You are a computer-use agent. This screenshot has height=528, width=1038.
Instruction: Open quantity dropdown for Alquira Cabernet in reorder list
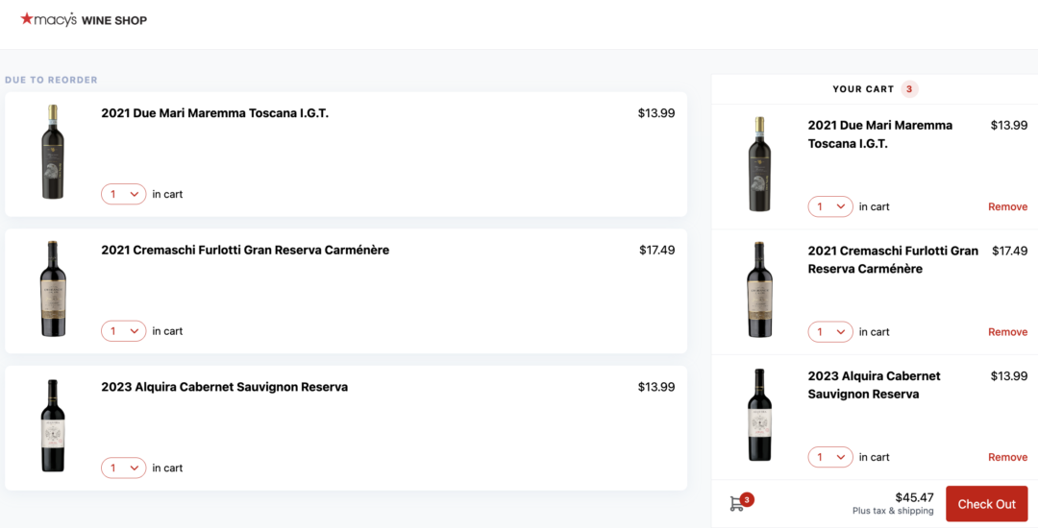(124, 468)
